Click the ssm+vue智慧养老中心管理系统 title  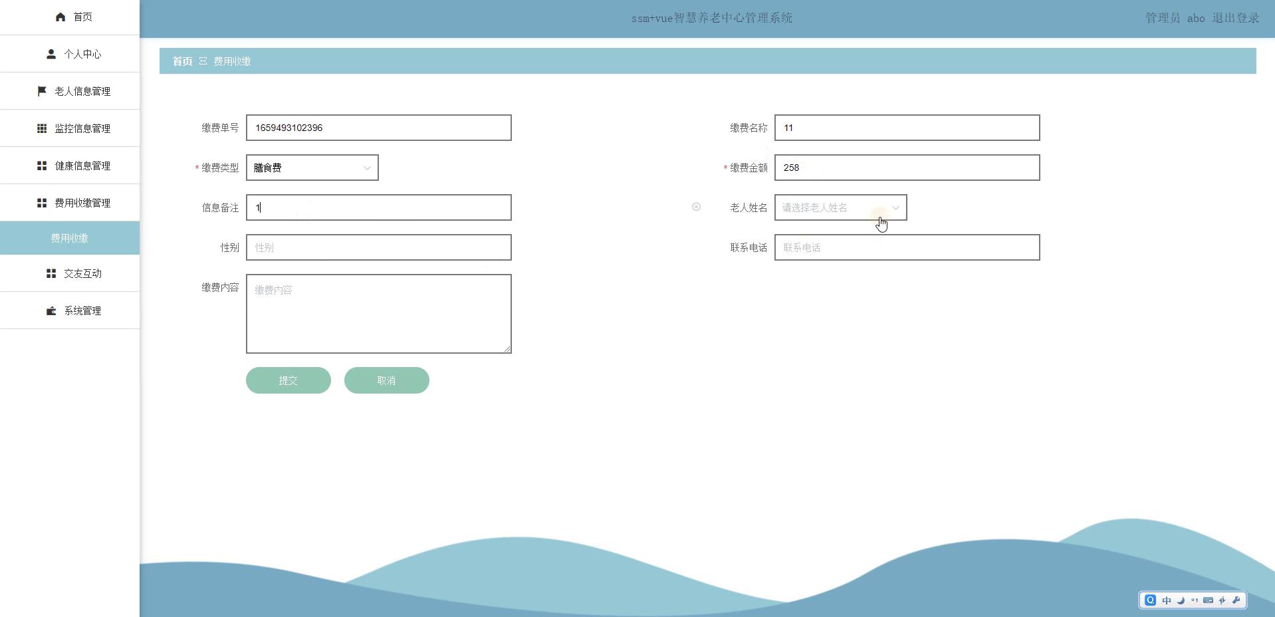pyautogui.click(x=712, y=18)
